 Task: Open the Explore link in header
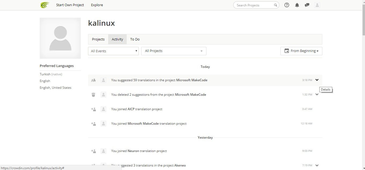(x=97, y=5)
